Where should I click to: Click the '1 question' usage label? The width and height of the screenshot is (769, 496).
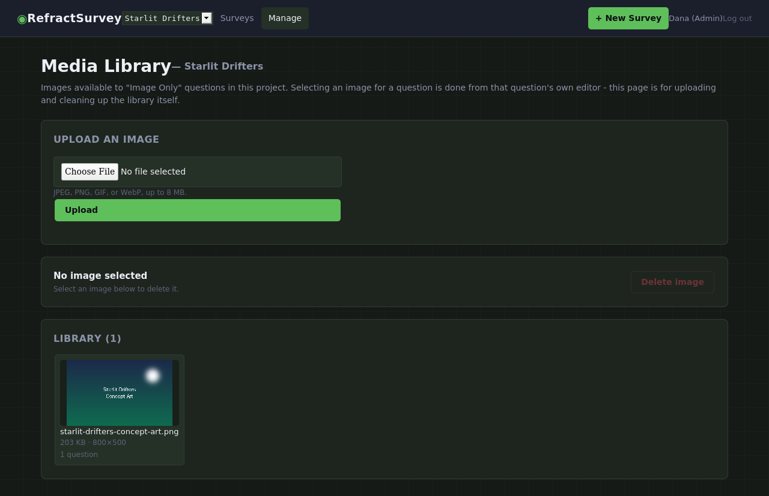(79, 455)
